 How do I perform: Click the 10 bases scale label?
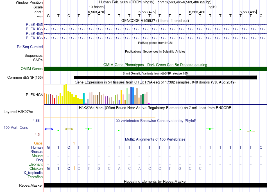(96, 7)
